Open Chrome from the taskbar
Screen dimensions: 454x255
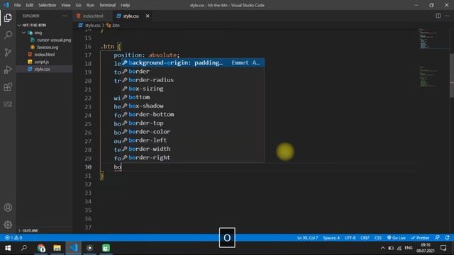[41, 248]
